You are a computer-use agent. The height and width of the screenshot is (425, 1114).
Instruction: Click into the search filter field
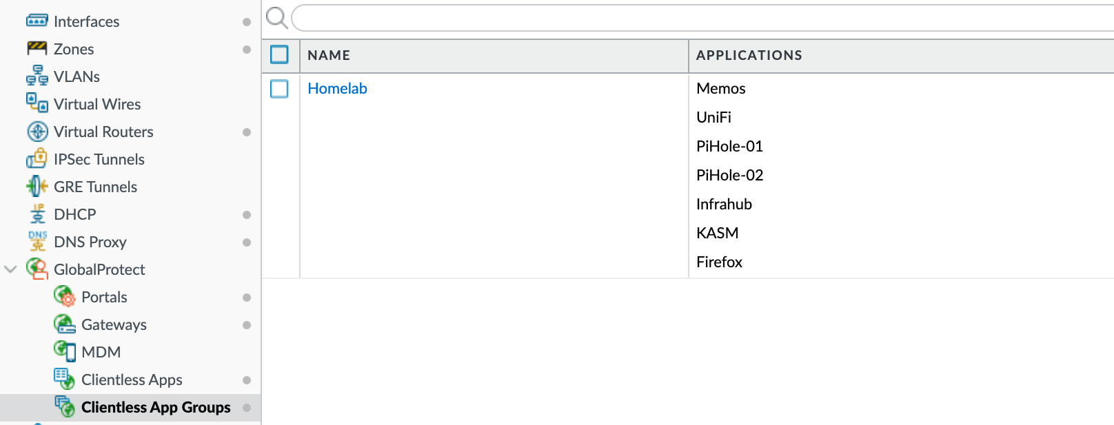[x=703, y=18]
